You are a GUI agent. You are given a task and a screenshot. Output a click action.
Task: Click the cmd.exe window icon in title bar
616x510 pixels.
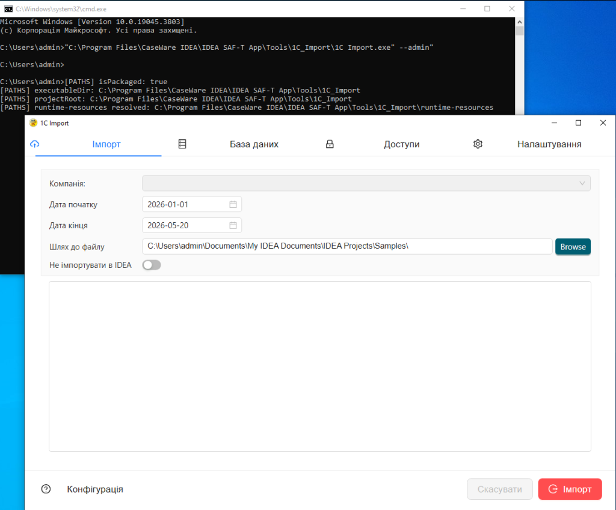click(x=8, y=8)
